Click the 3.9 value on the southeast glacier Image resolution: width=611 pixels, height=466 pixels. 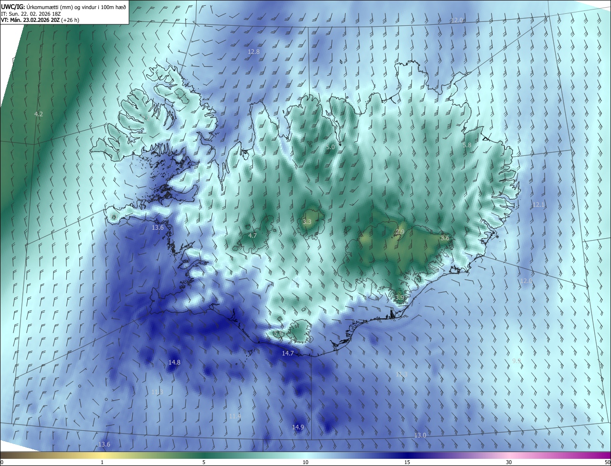coord(400,297)
